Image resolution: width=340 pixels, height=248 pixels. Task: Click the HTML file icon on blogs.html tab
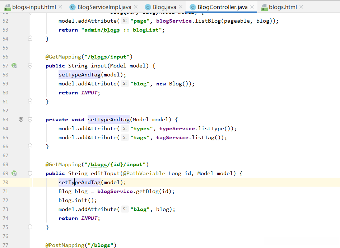pyautogui.click(x=264, y=8)
